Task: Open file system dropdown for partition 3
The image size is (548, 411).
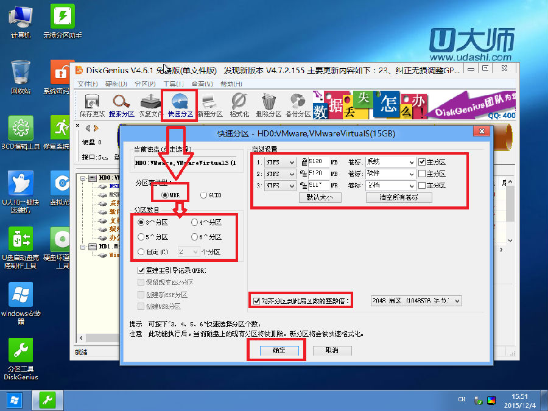Action: pyautogui.click(x=280, y=185)
